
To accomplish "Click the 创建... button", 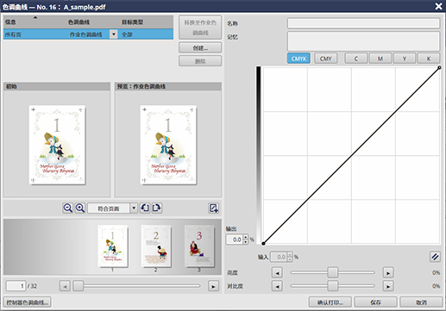I will coord(200,47).
